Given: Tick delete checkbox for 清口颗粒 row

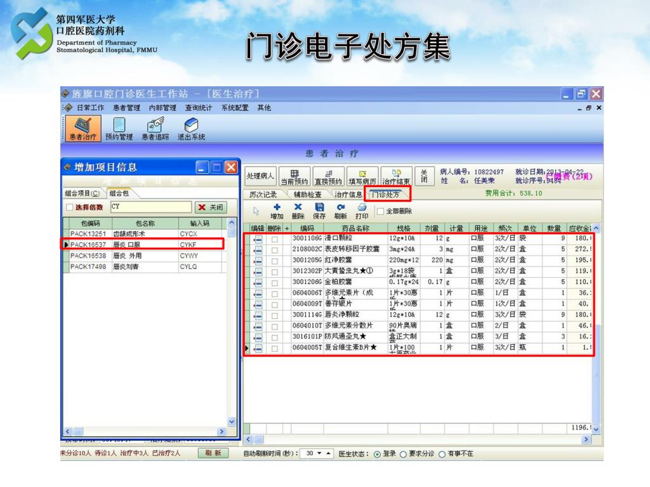Looking at the screenshot, I should pos(274,239).
